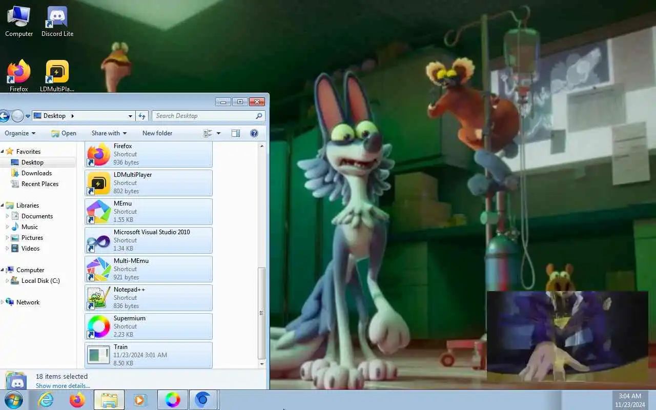Viewport: 656px width, 410px height.
Task: Open the Documents library
Action: coord(37,216)
